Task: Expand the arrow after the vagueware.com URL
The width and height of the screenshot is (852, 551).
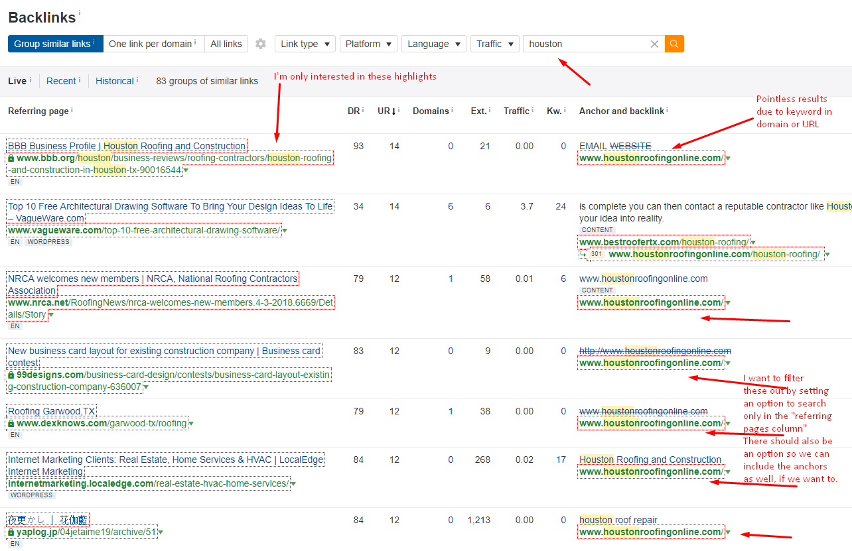Action: tap(285, 231)
